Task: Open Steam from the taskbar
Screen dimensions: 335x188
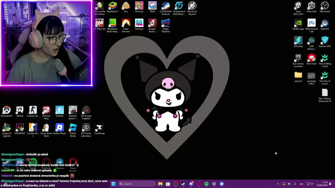Action: point(183,184)
